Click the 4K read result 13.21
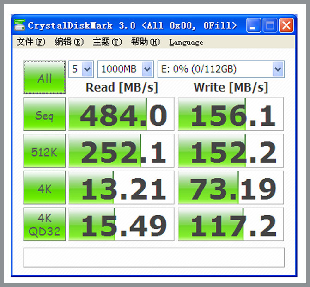The width and height of the screenshot is (310, 287). tap(122, 188)
